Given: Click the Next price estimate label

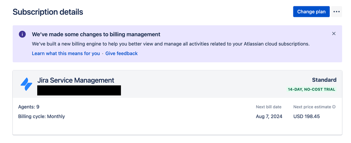Looking at the screenshot, I should [312, 107].
